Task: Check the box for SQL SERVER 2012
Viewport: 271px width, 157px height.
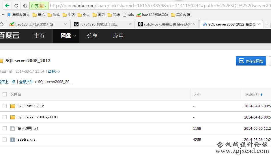Action: [5, 106]
